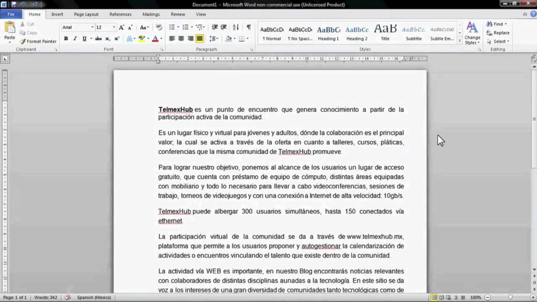Click the 100% zoom level button
The width and height of the screenshot is (537, 302).
pyautogui.click(x=475, y=297)
